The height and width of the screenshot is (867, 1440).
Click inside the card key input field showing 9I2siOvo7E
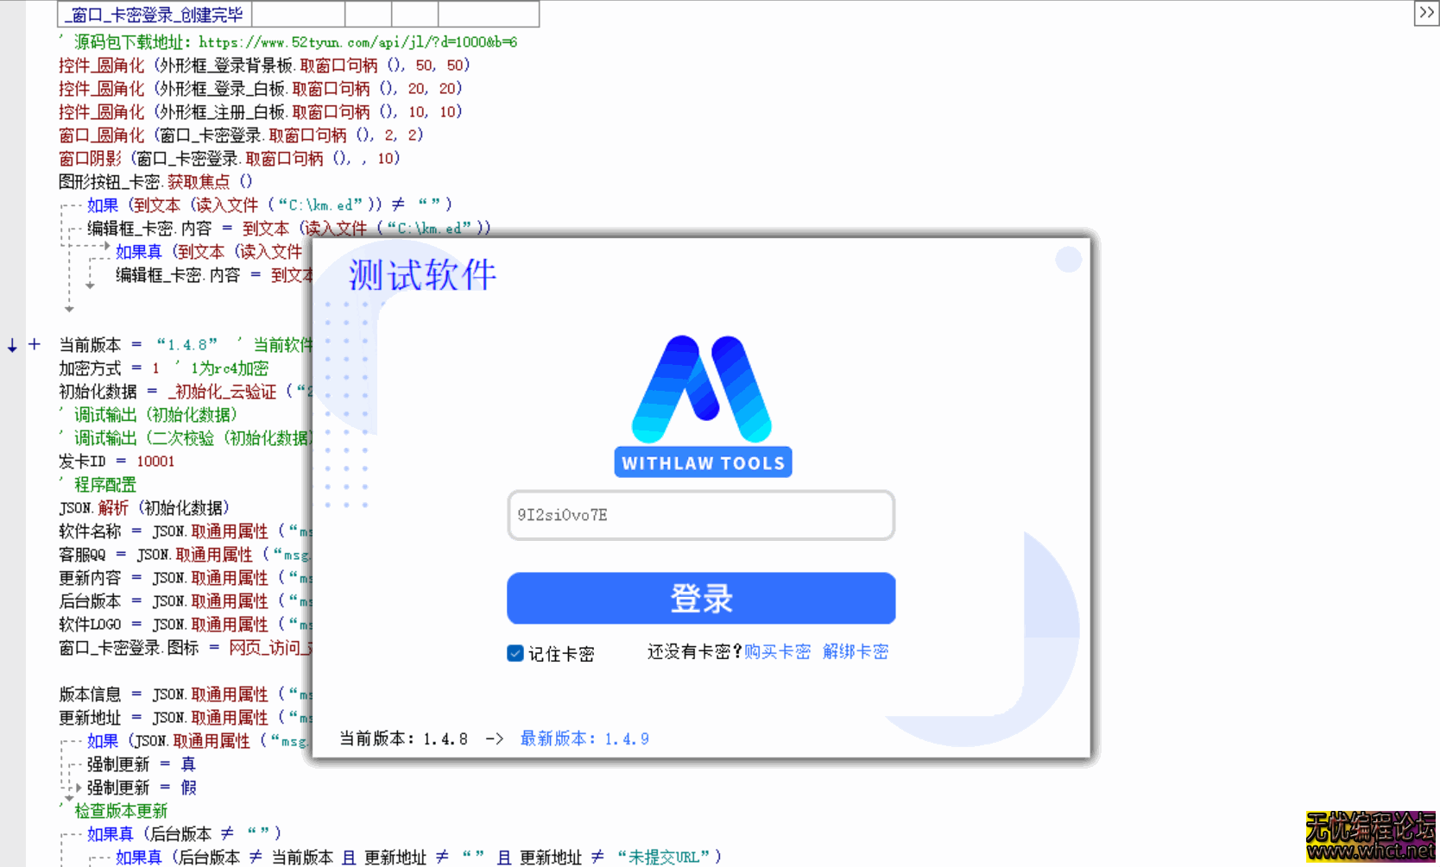(700, 515)
